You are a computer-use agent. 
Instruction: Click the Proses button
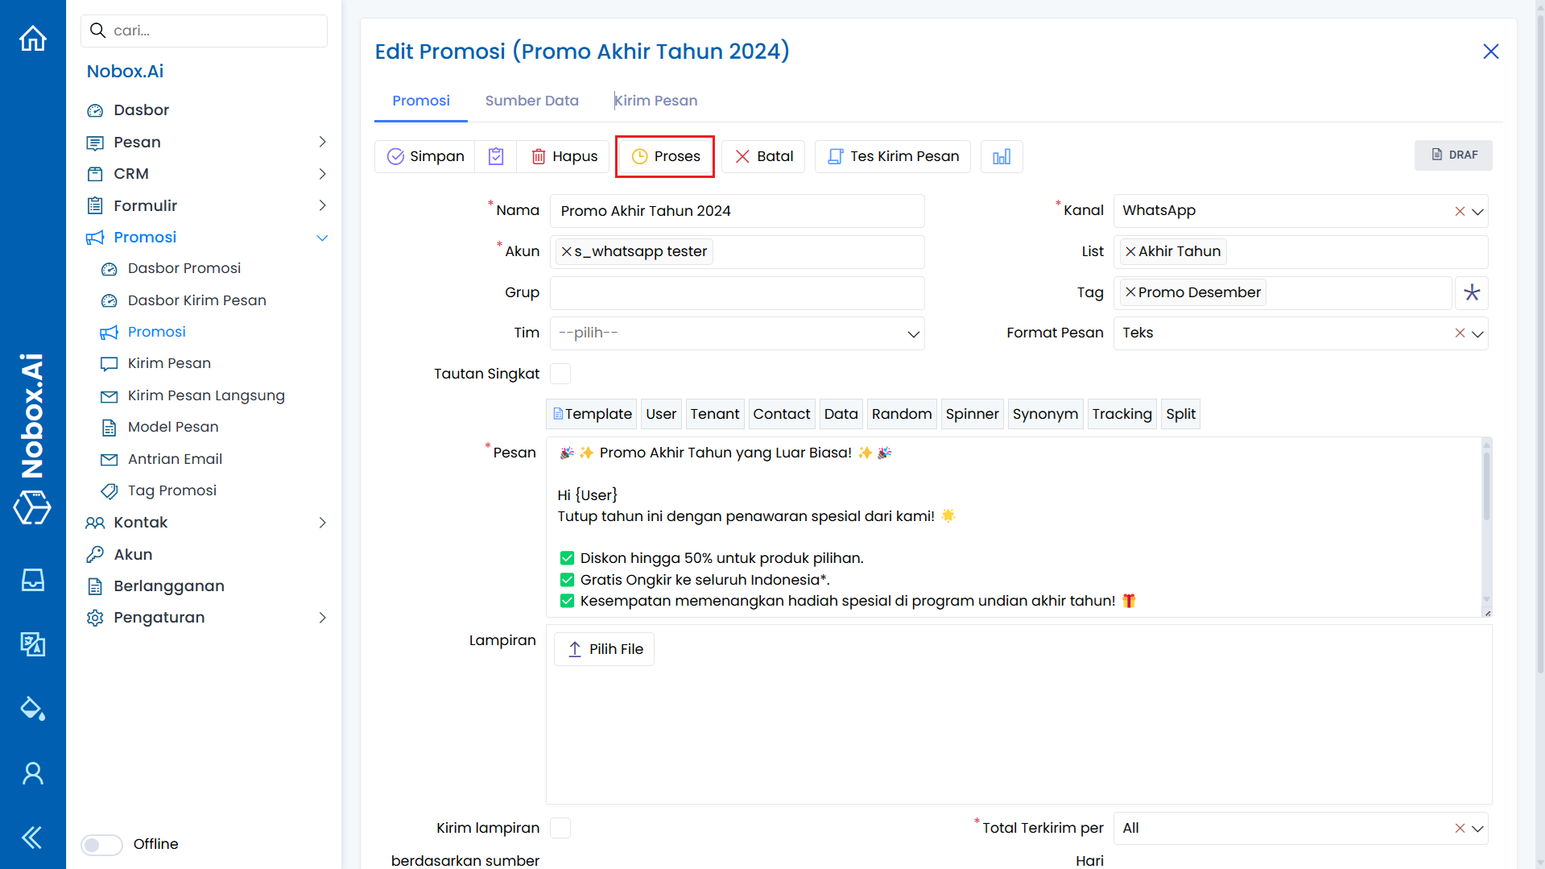pos(665,156)
